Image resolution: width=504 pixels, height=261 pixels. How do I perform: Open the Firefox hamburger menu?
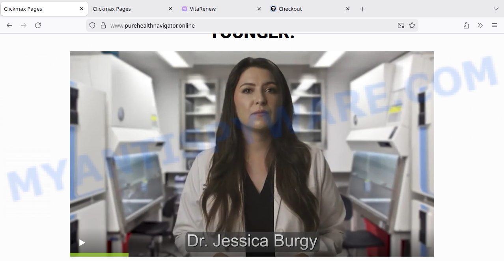pos(495,25)
